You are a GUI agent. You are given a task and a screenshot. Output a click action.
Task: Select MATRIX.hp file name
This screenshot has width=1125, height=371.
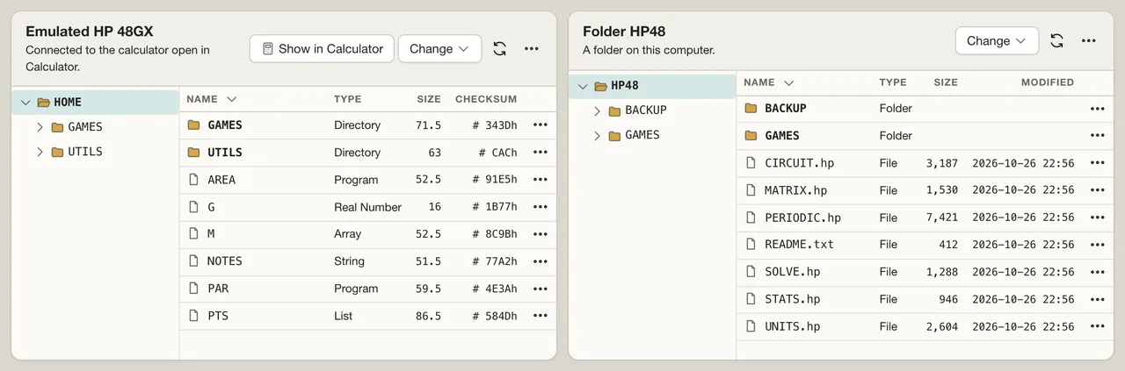pyautogui.click(x=796, y=190)
